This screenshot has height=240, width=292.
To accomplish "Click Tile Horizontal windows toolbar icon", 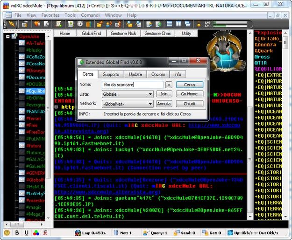I will point(170,24).
